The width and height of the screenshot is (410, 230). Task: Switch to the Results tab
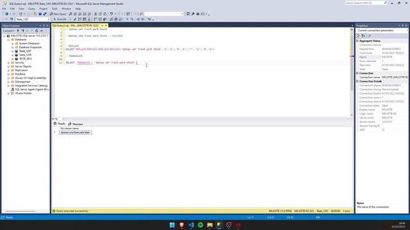(x=60, y=124)
